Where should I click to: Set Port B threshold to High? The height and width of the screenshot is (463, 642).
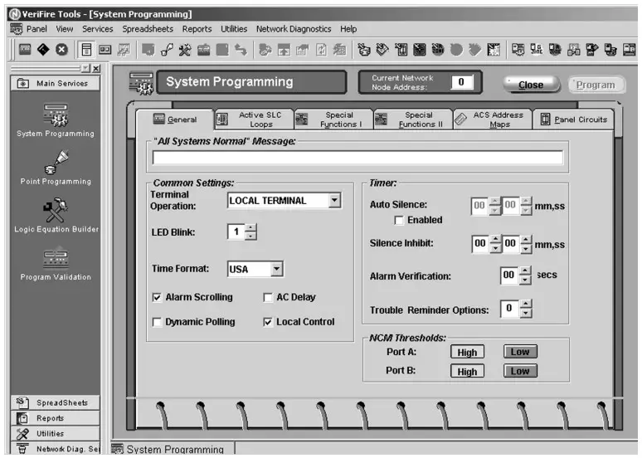click(467, 372)
